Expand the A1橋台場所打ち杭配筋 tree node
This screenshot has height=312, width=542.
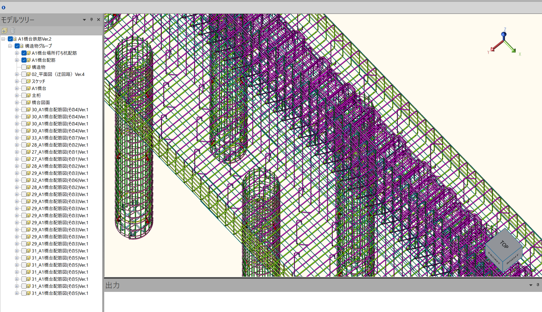17,53
